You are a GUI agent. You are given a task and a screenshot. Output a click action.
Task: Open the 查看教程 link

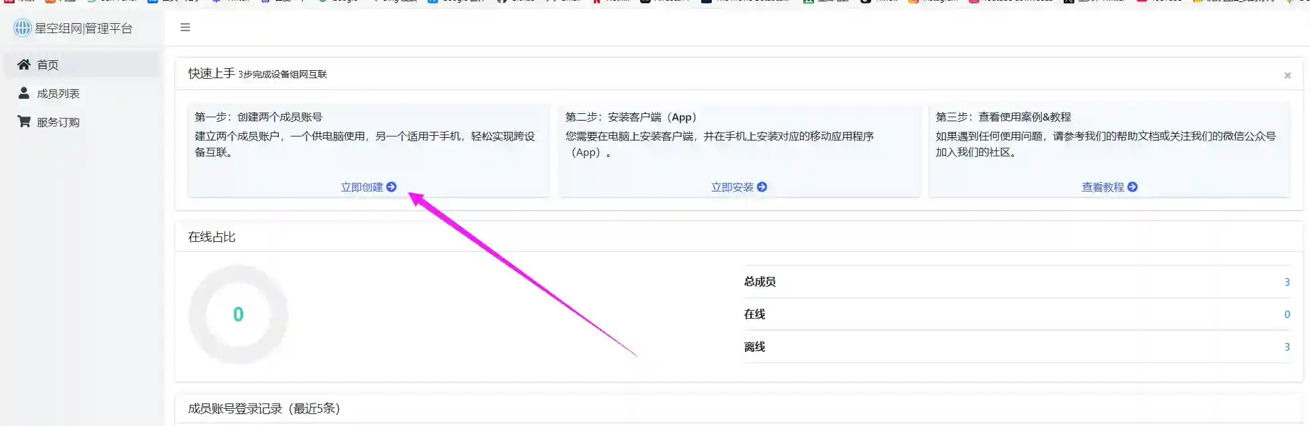1103,187
